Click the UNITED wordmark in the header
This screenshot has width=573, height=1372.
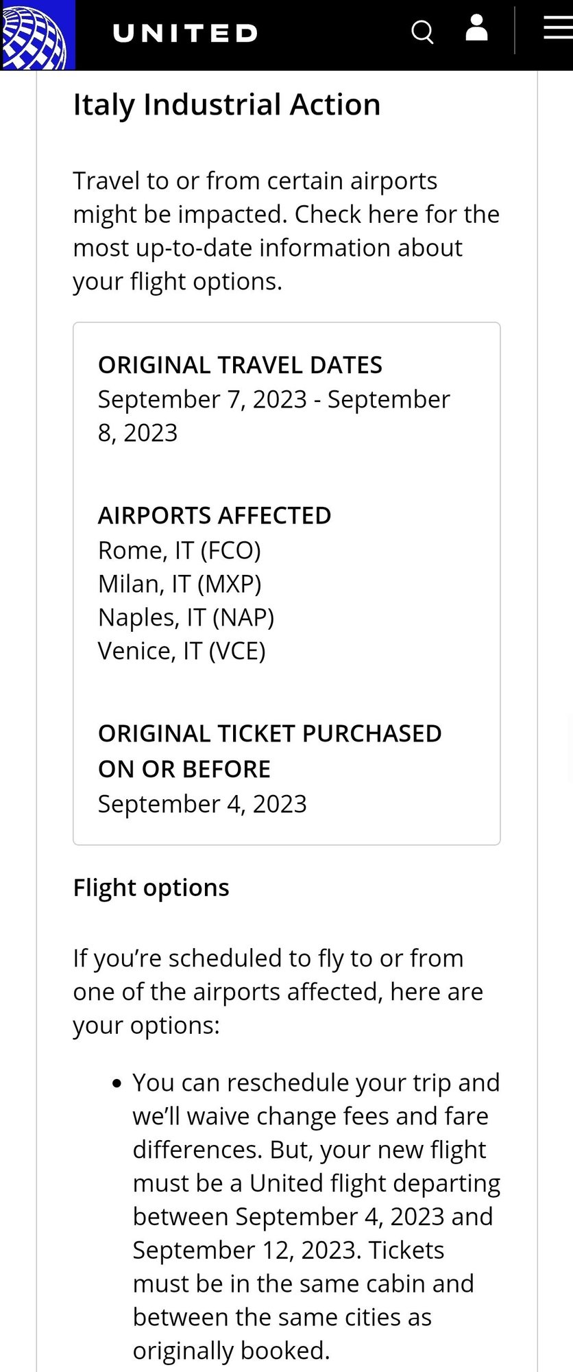click(x=185, y=33)
